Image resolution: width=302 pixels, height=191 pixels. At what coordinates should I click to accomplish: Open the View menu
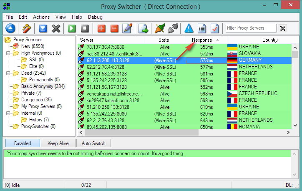(x=60, y=17)
